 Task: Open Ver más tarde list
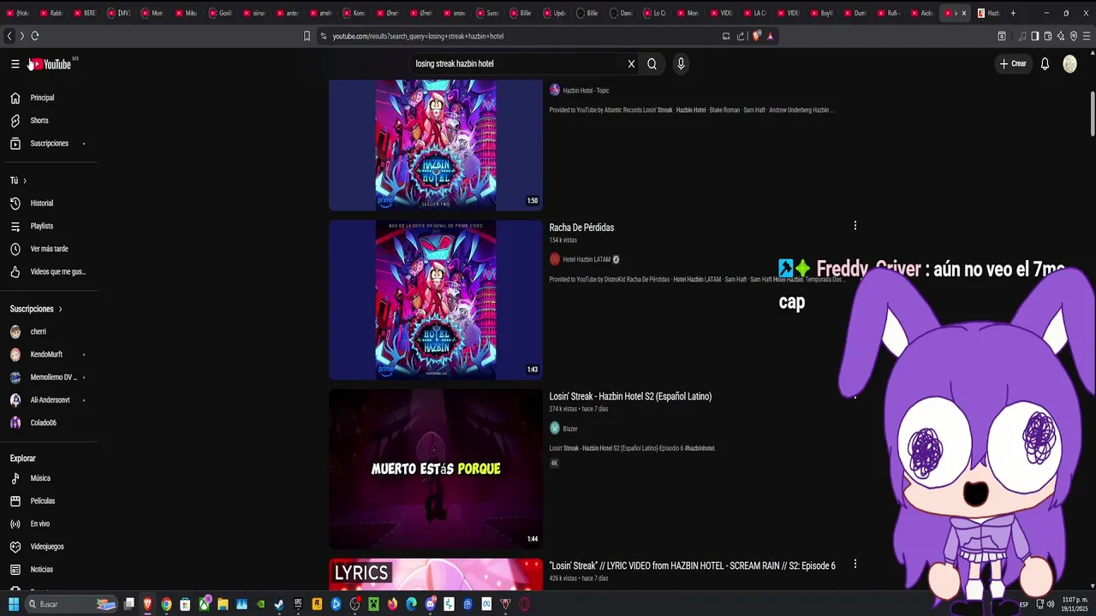[x=49, y=249]
